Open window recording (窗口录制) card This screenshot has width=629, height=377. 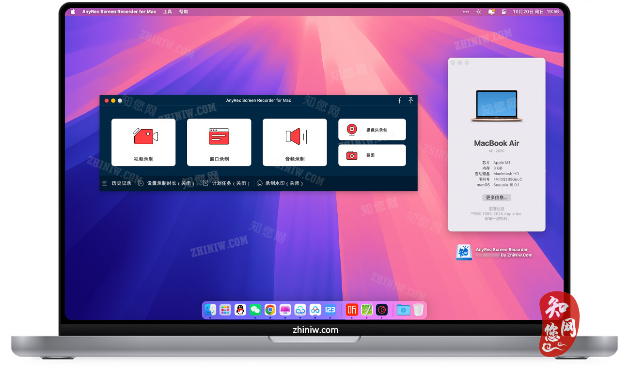tap(219, 142)
